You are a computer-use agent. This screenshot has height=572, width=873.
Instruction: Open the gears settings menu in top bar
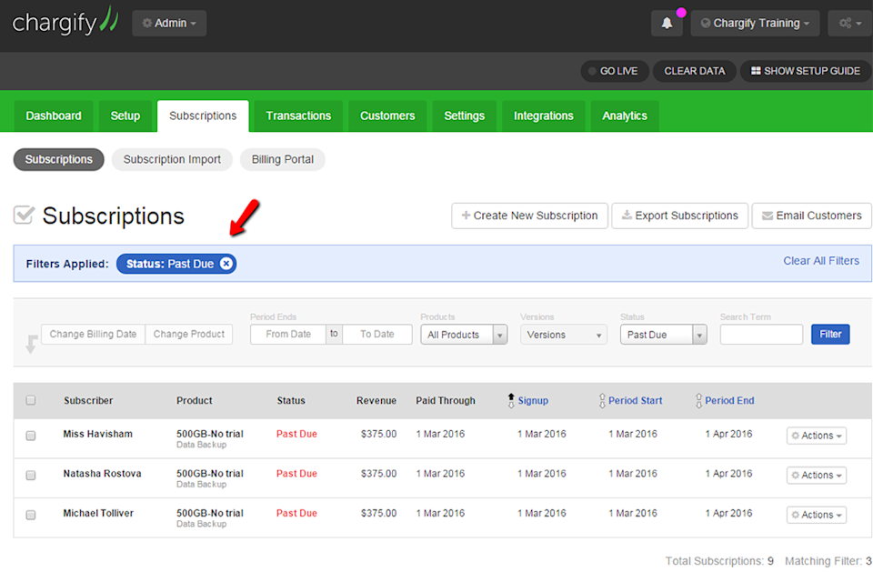pos(849,24)
